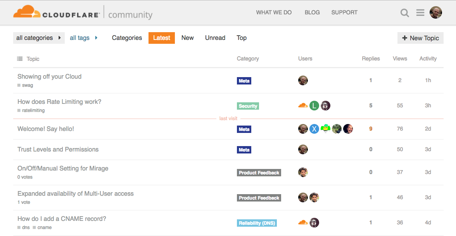Open the SUPPORT link in the header
Viewport: 456px width, 236px height.
(344, 12)
